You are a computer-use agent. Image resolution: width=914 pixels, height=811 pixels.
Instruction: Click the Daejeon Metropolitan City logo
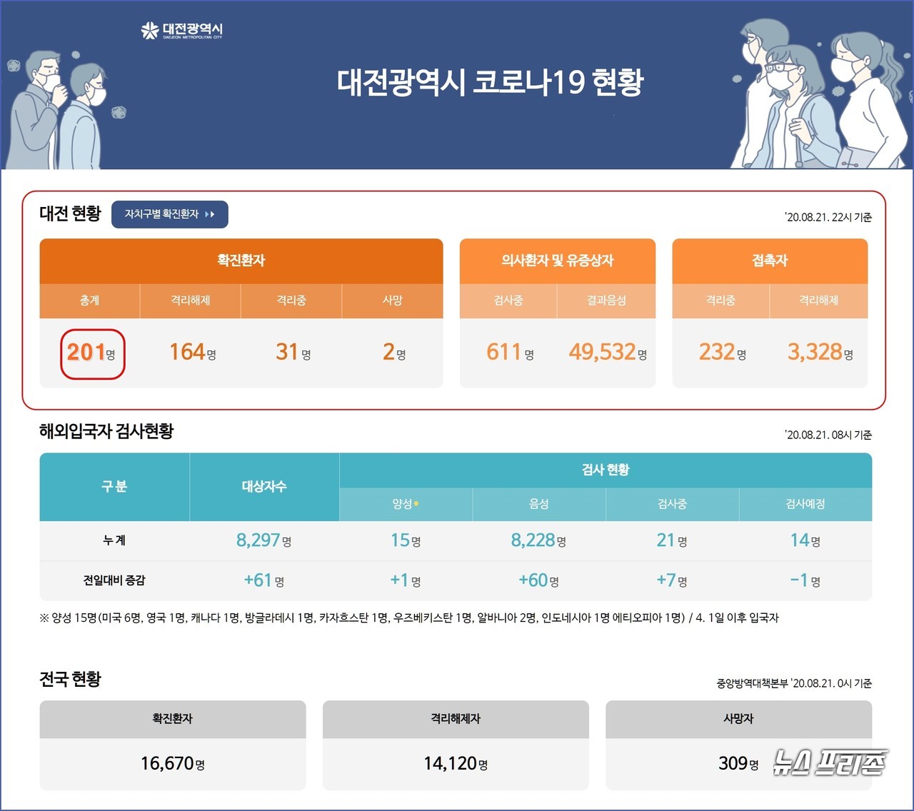click(182, 31)
